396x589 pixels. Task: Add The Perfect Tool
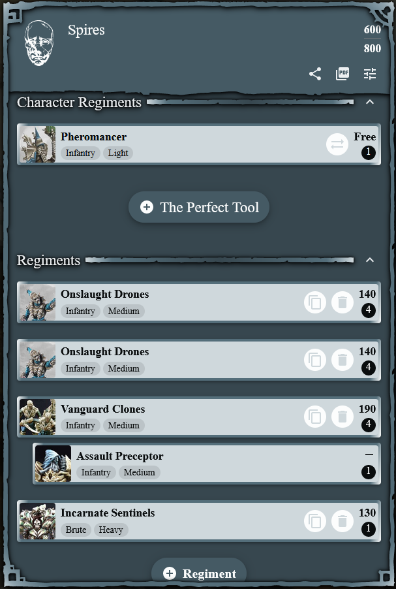pos(199,207)
